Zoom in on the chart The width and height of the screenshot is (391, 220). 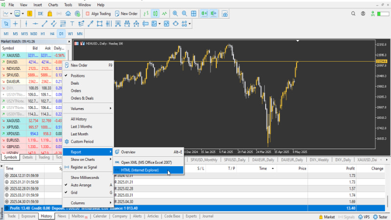pyautogui.click(x=176, y=14)
